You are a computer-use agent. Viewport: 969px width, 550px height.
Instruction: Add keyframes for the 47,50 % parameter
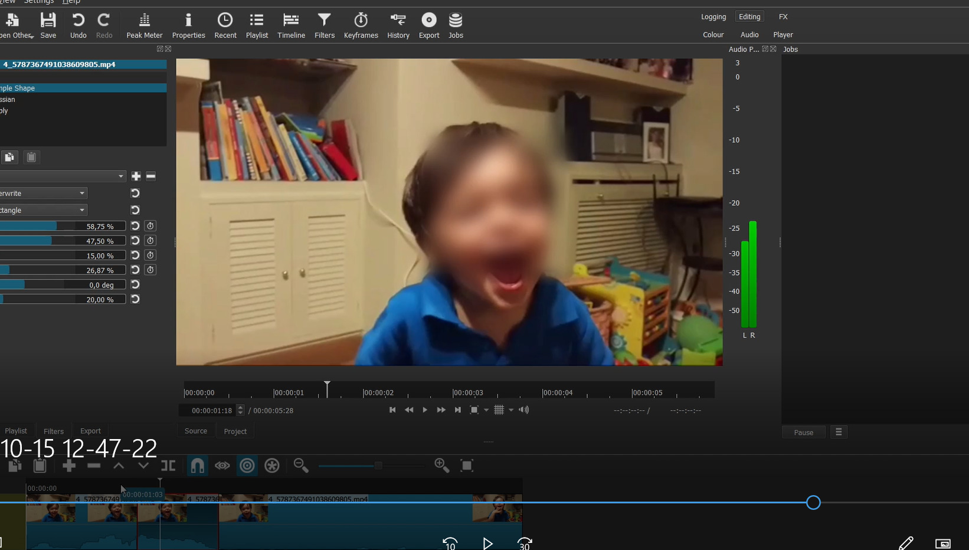pyautogui.click(x=150, y=241)
